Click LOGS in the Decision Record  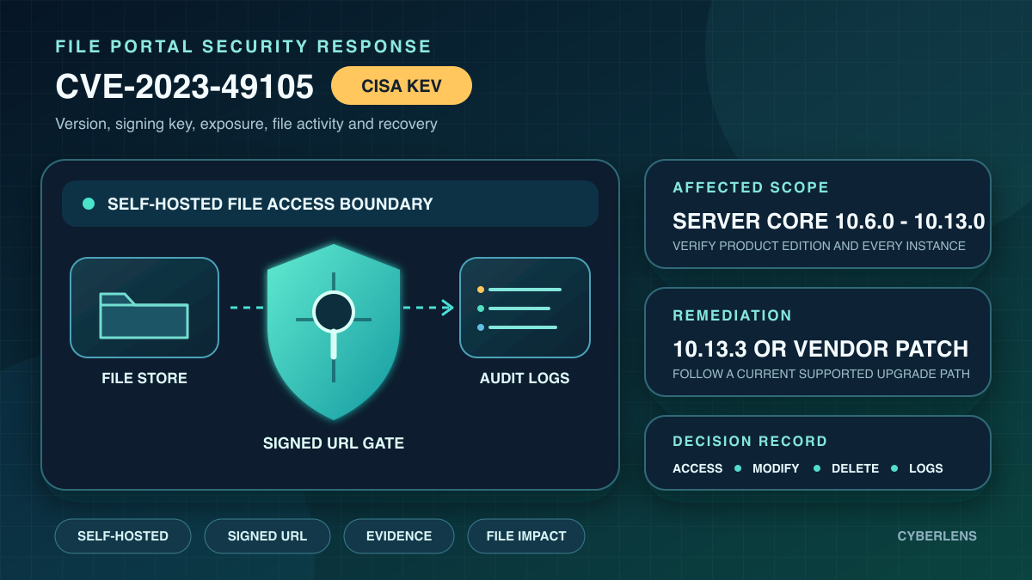926,468
